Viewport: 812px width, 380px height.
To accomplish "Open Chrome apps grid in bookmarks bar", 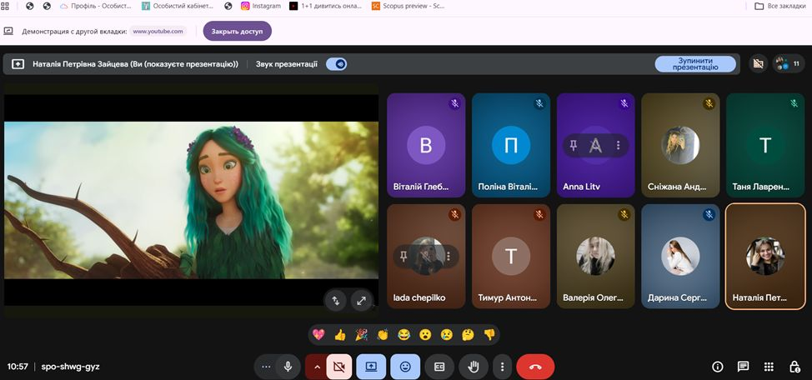I will [6, 6].
